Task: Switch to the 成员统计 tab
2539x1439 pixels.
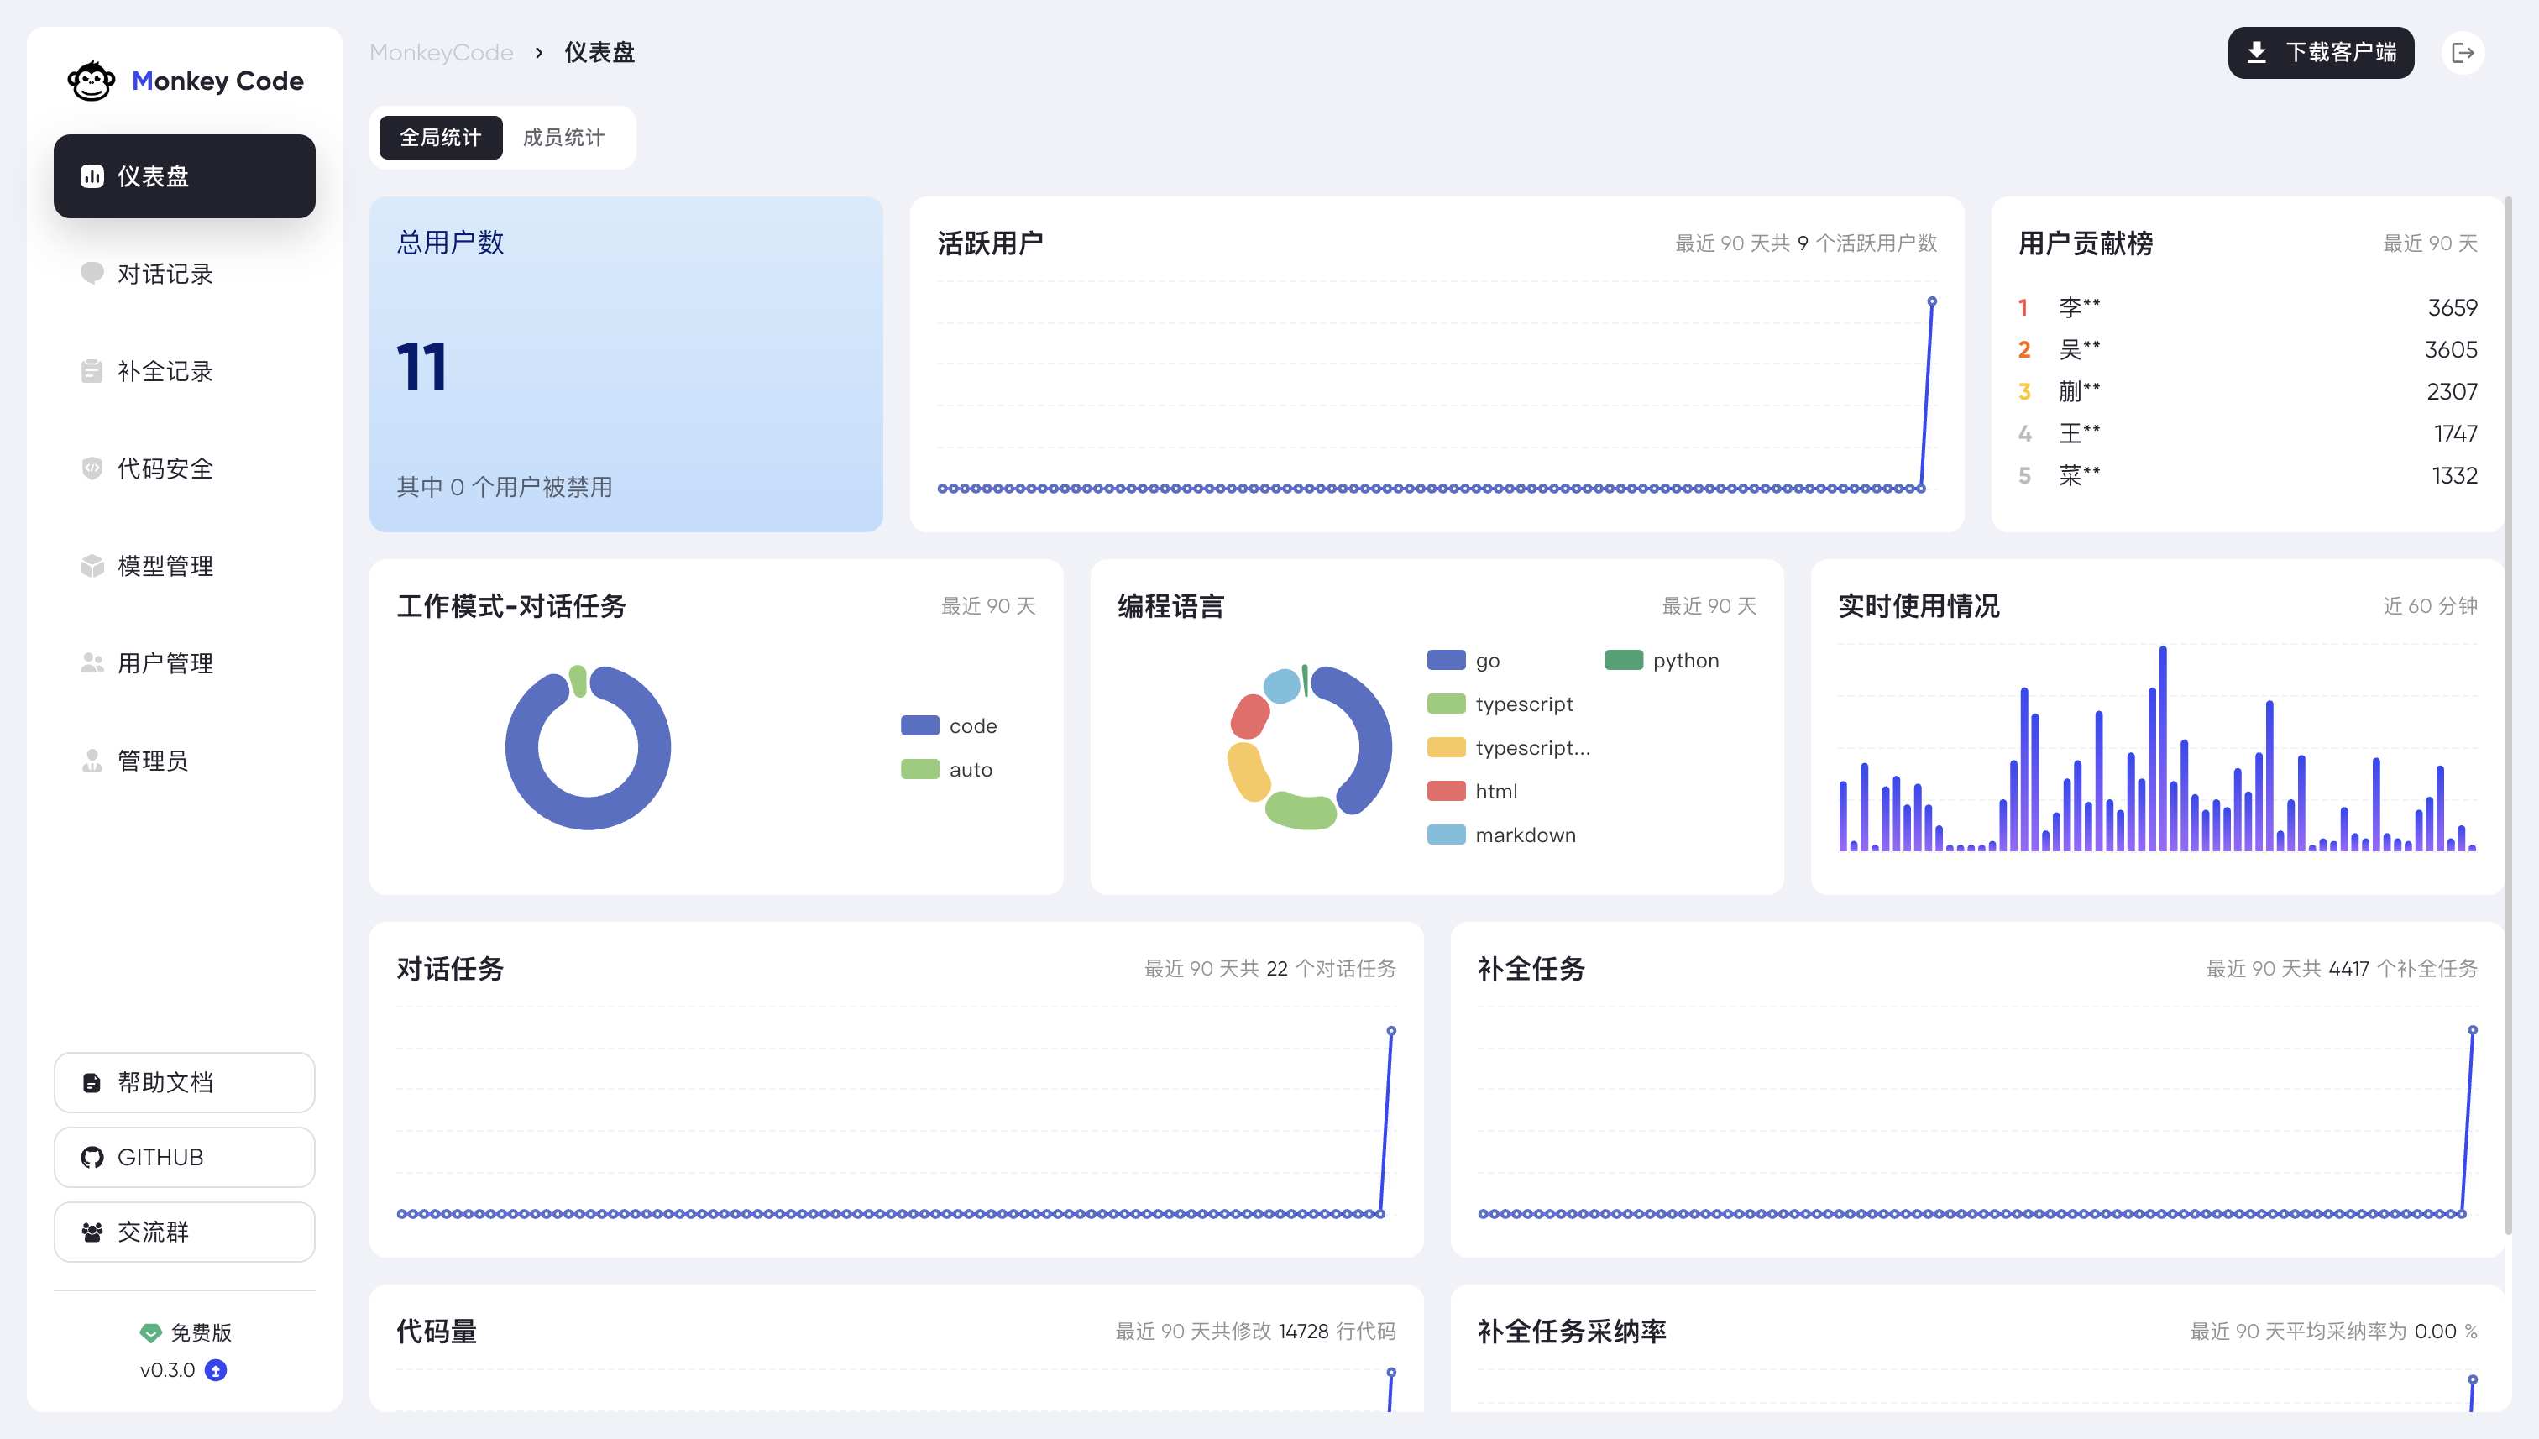Action: click(x=565, y=138)
